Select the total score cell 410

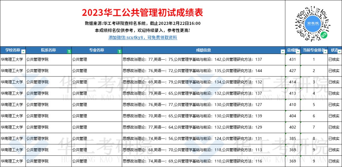tap(293, 104)
